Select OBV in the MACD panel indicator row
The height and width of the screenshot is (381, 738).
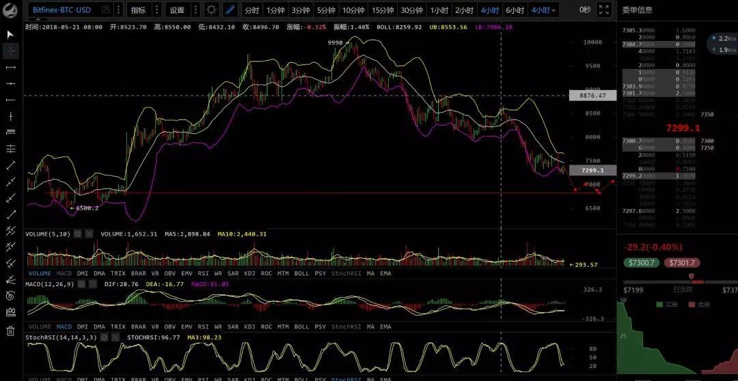click(x=170, y=326)
